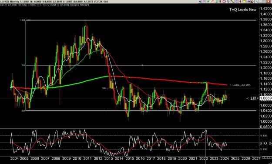Click the green eye-shaped toolbar icon
272x164 pixels.
click(200, 2)
